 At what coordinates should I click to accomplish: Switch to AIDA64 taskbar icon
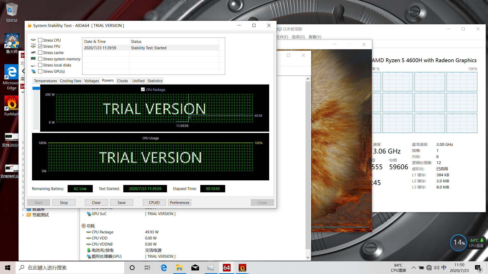tap(227, 268)
